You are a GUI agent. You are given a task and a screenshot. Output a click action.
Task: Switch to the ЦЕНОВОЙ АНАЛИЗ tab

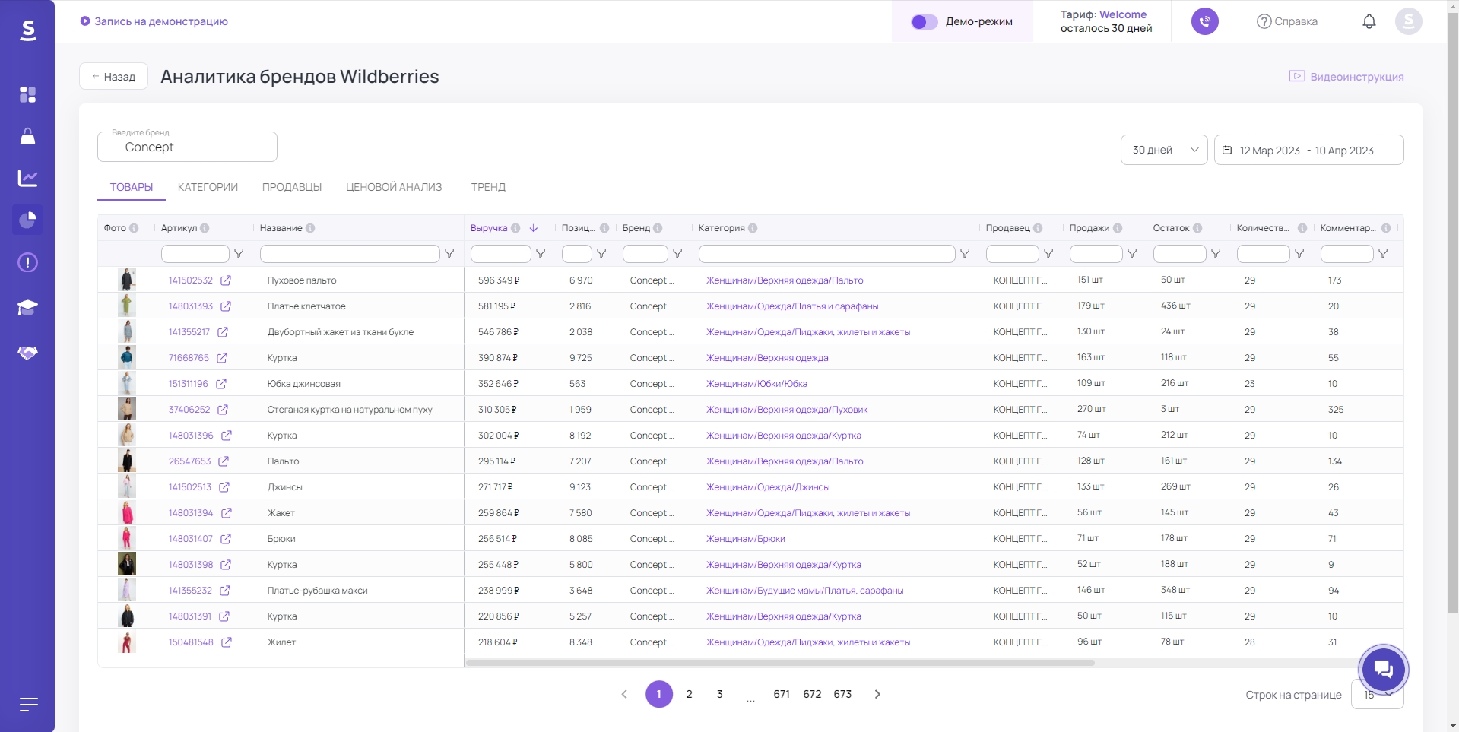pyautogui.click(x=394, y=187)
